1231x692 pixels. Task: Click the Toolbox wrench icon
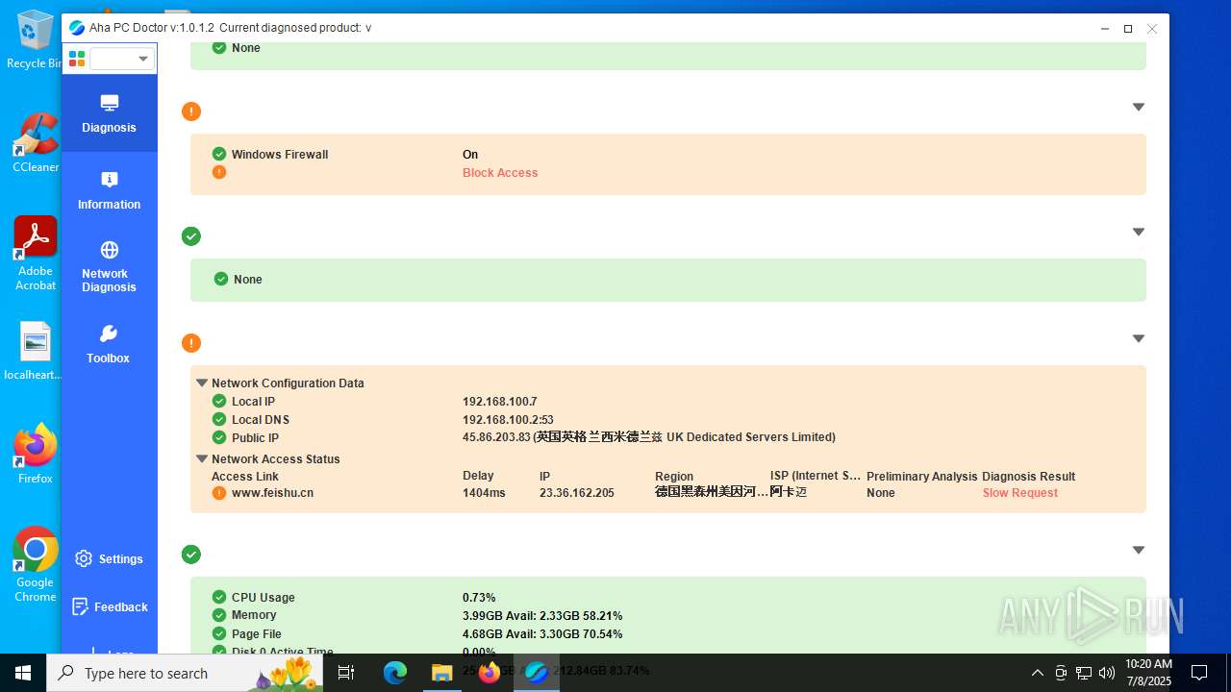coord(109,334)
